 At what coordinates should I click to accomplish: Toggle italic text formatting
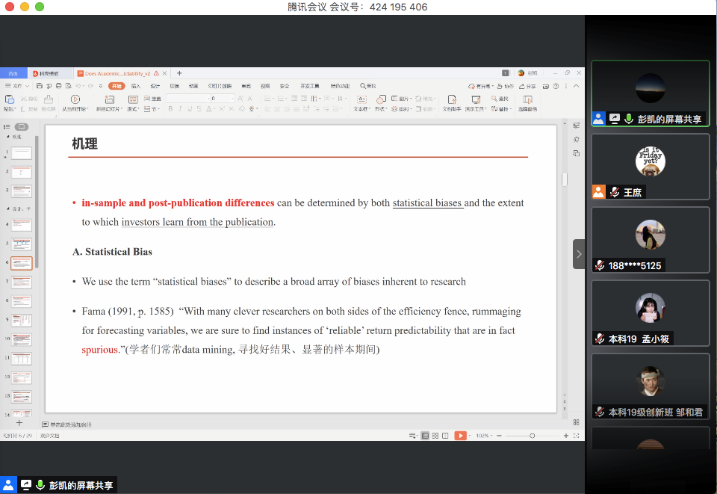click(180, 109)
